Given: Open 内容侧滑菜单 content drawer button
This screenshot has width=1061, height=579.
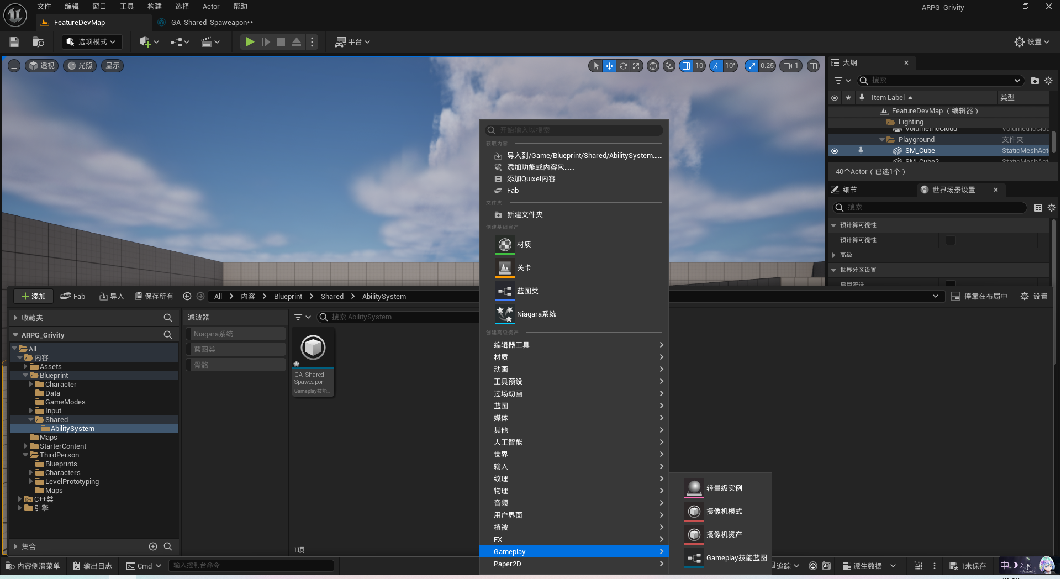Looking at the screenshot, I should [33, 566].
